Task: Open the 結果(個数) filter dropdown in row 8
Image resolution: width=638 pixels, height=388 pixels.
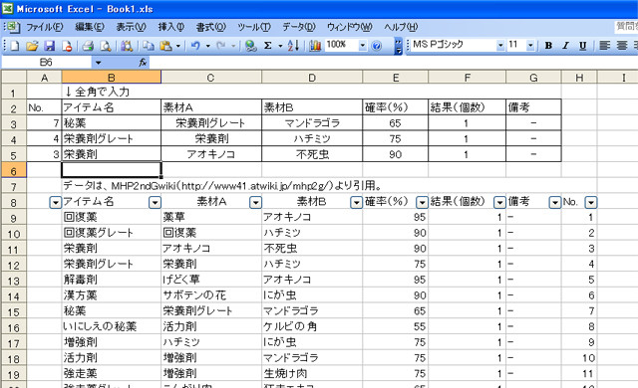Action: coord(499,202)
